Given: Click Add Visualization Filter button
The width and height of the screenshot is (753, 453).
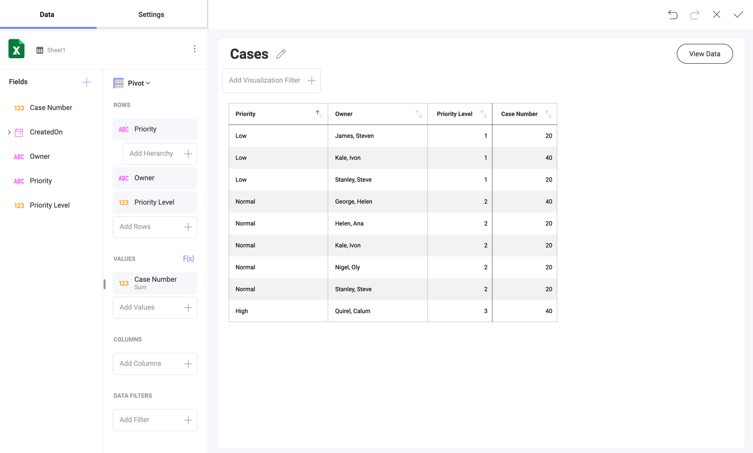Looking at the screenshot, I should click(271, 81).
